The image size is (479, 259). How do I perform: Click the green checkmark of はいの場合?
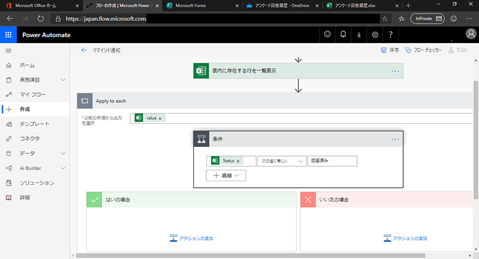tap(94, 200)
